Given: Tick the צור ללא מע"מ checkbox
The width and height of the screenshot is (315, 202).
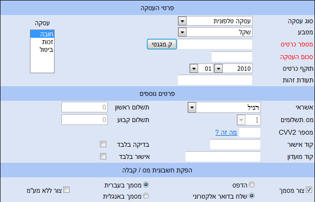Looking at the screenshot, I should 67,189.
